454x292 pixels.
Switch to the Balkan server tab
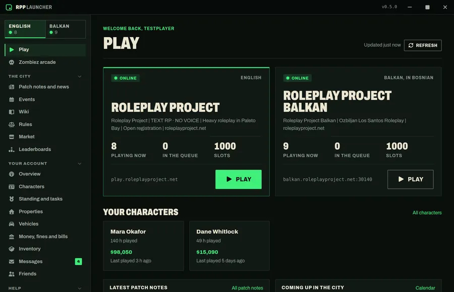[x=66, y=29]
